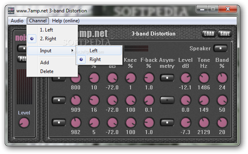Click the knob showing value 909
The height and width of the screenshot is (154, 248).
pos(76,100)
